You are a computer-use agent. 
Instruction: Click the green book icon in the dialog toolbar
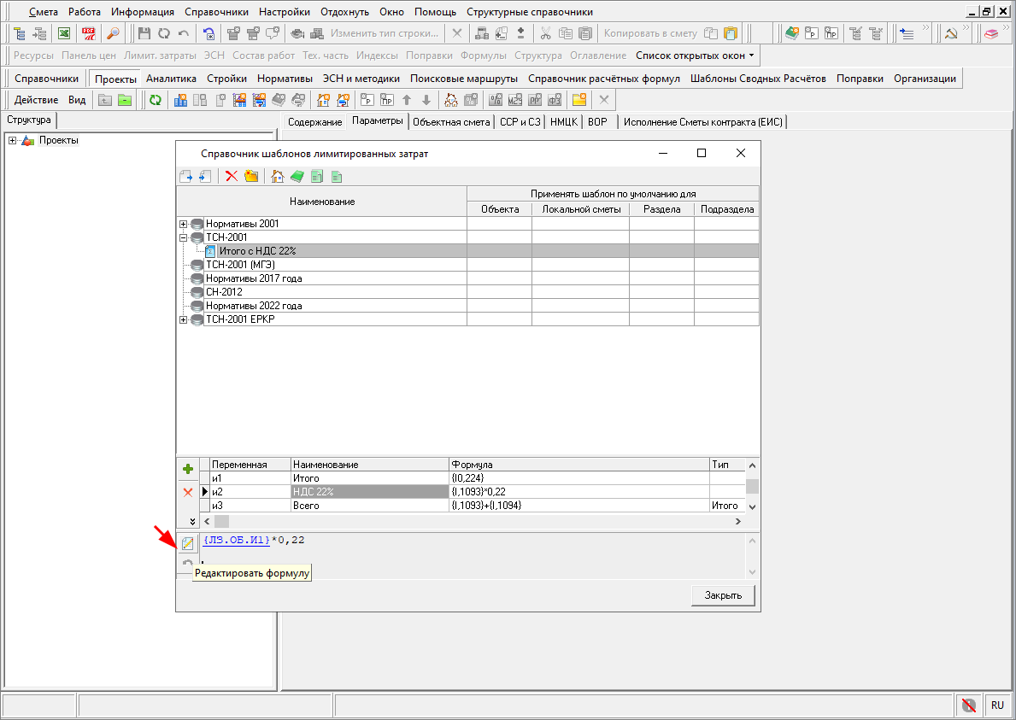pyautogui.click(x=297, y=177)
